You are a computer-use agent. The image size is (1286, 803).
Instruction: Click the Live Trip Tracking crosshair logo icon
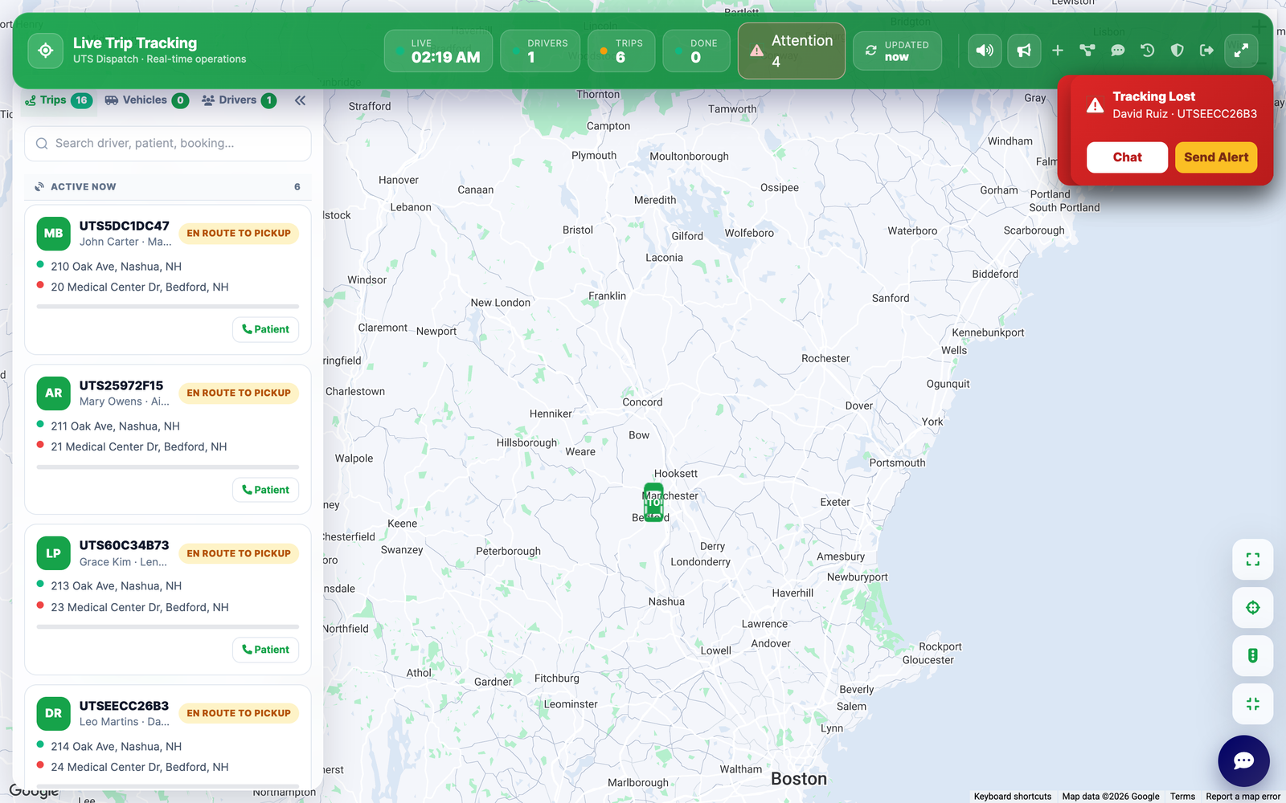click(x=46, y=51)
